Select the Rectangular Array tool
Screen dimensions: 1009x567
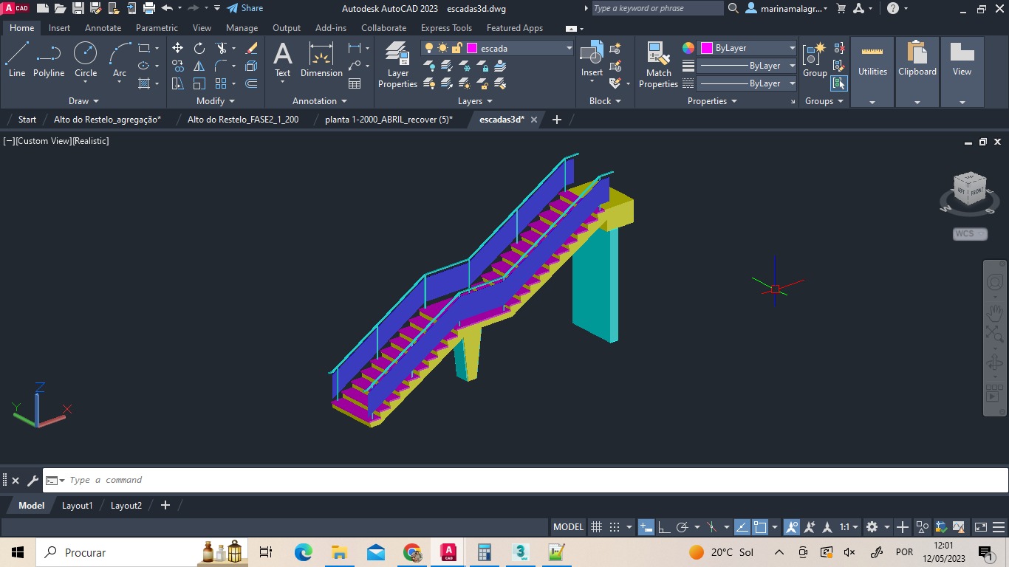click(221, 83)
